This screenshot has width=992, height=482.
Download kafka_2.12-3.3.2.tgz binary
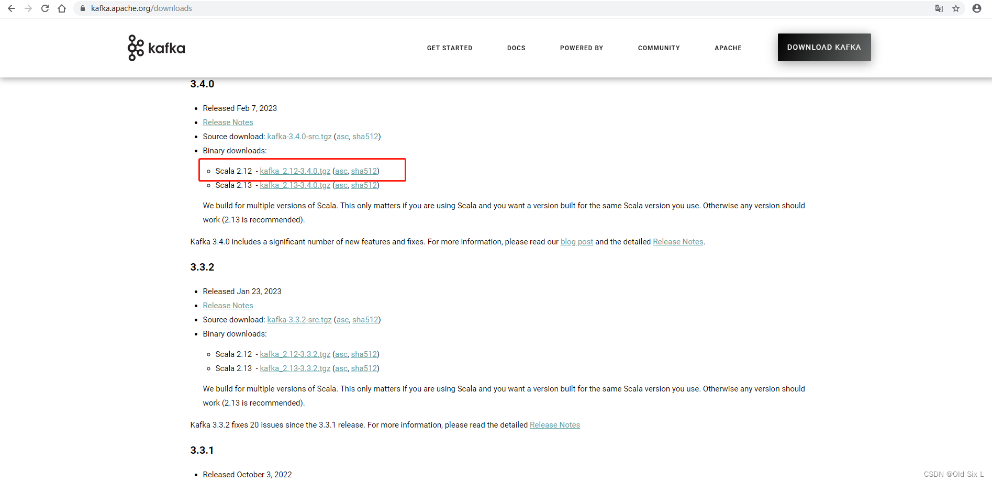tap(295, 354)
